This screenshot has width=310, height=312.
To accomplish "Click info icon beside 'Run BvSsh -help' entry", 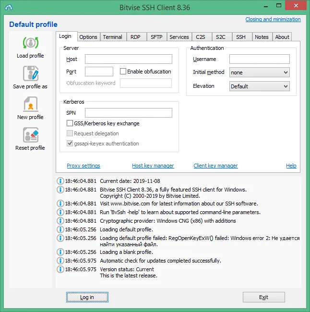I will [60, 212].
